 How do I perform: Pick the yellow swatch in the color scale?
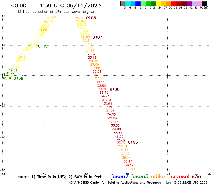click(x=159, y=3)
